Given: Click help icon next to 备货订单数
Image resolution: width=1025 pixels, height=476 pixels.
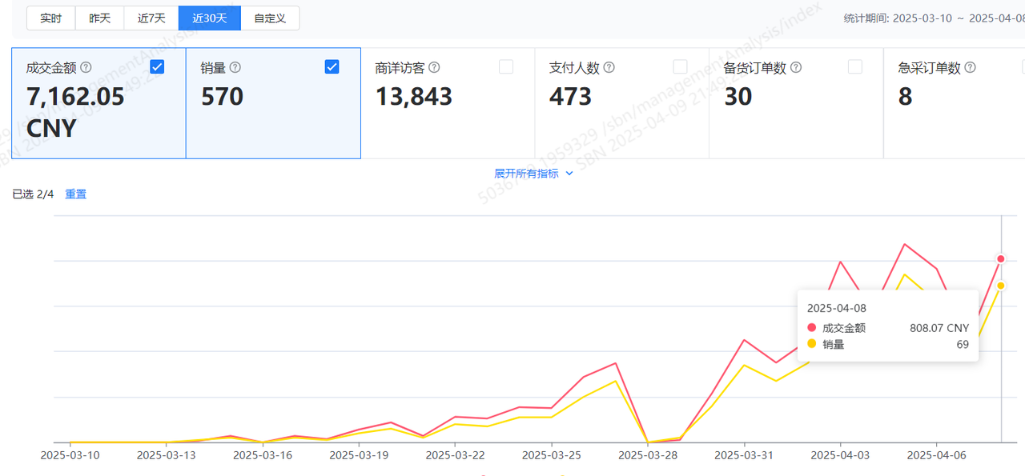Looking at the screenshot, I should [796, 68].
